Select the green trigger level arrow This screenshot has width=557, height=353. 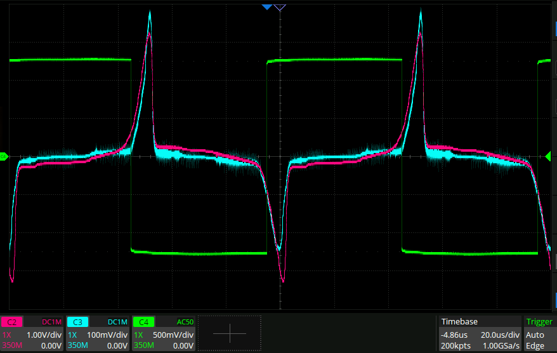[547, 156]
